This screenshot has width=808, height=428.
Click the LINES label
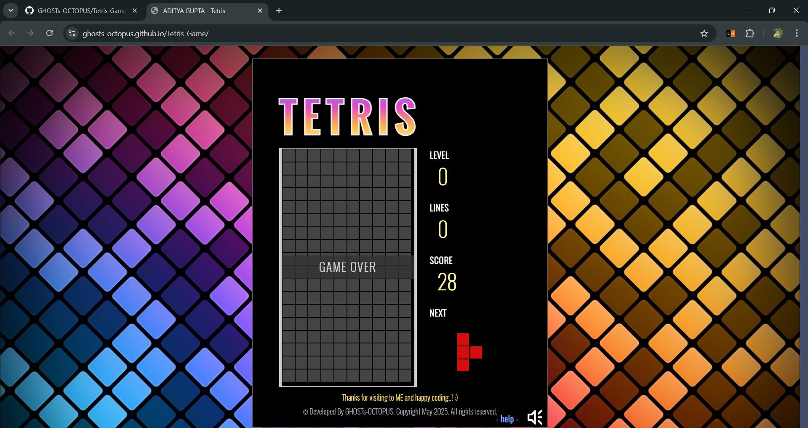point(439,208)
